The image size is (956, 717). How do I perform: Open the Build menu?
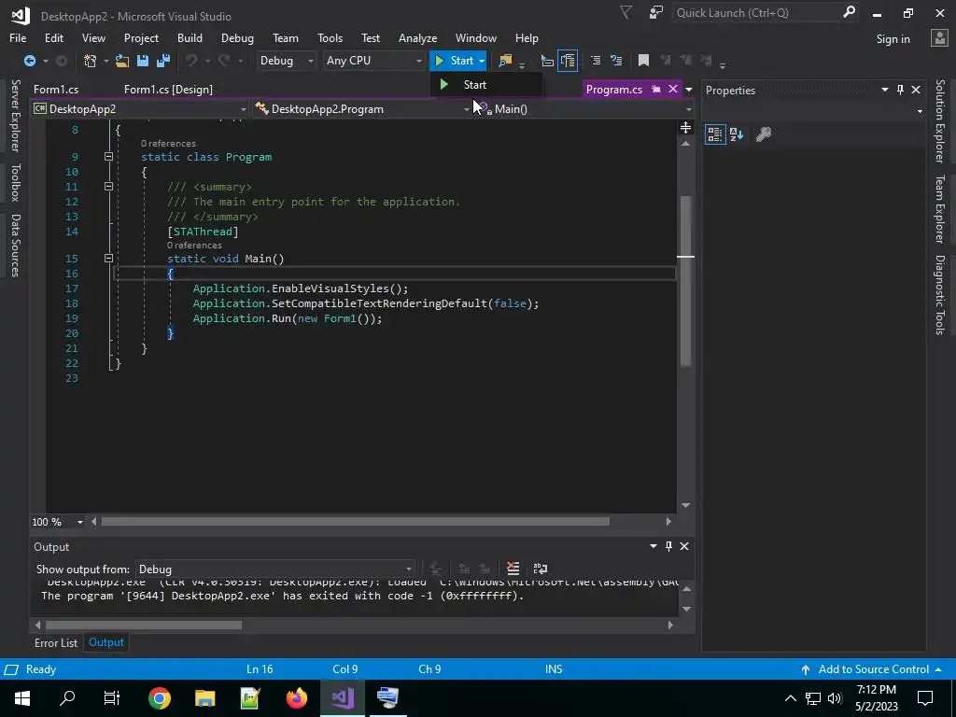pos(190,37)
